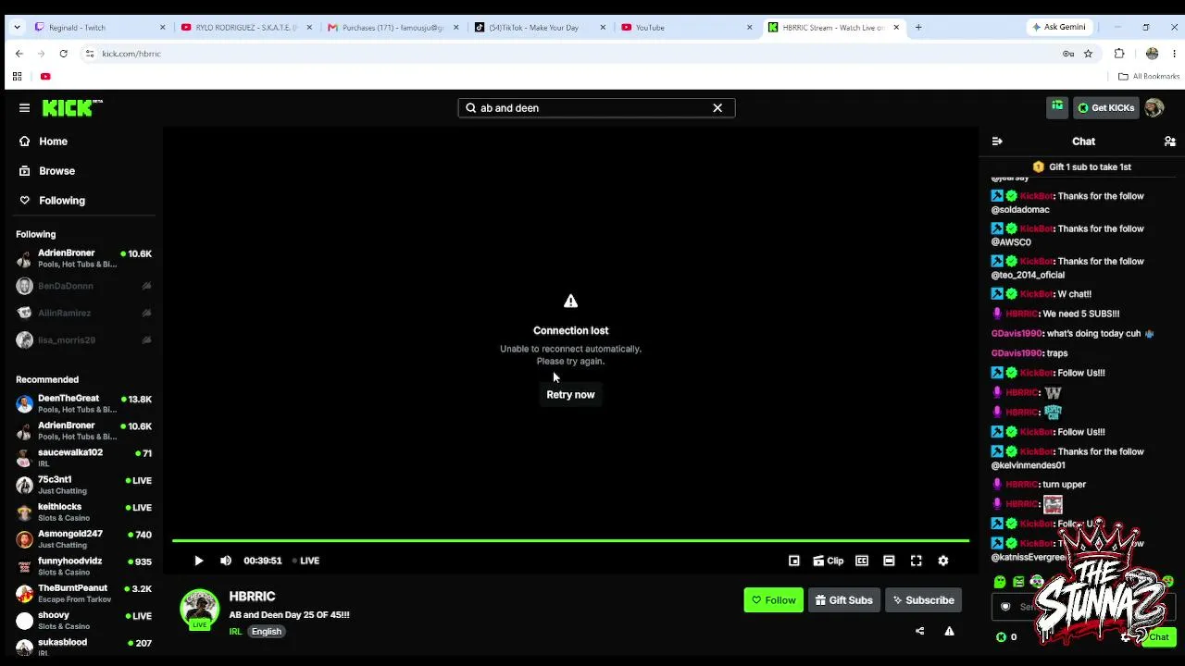Viewport: 1185px width, 666px height.
Task: Enter fullscreen on the video player
Action: point(916,561)
